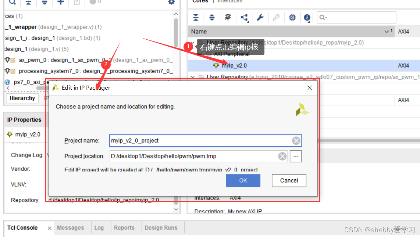Sort by the Name column header

(x=291, y=32)
